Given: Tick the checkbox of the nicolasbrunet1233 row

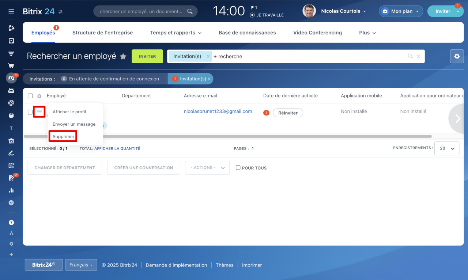Looking at the screenshot, I should (x=30, y=112).
